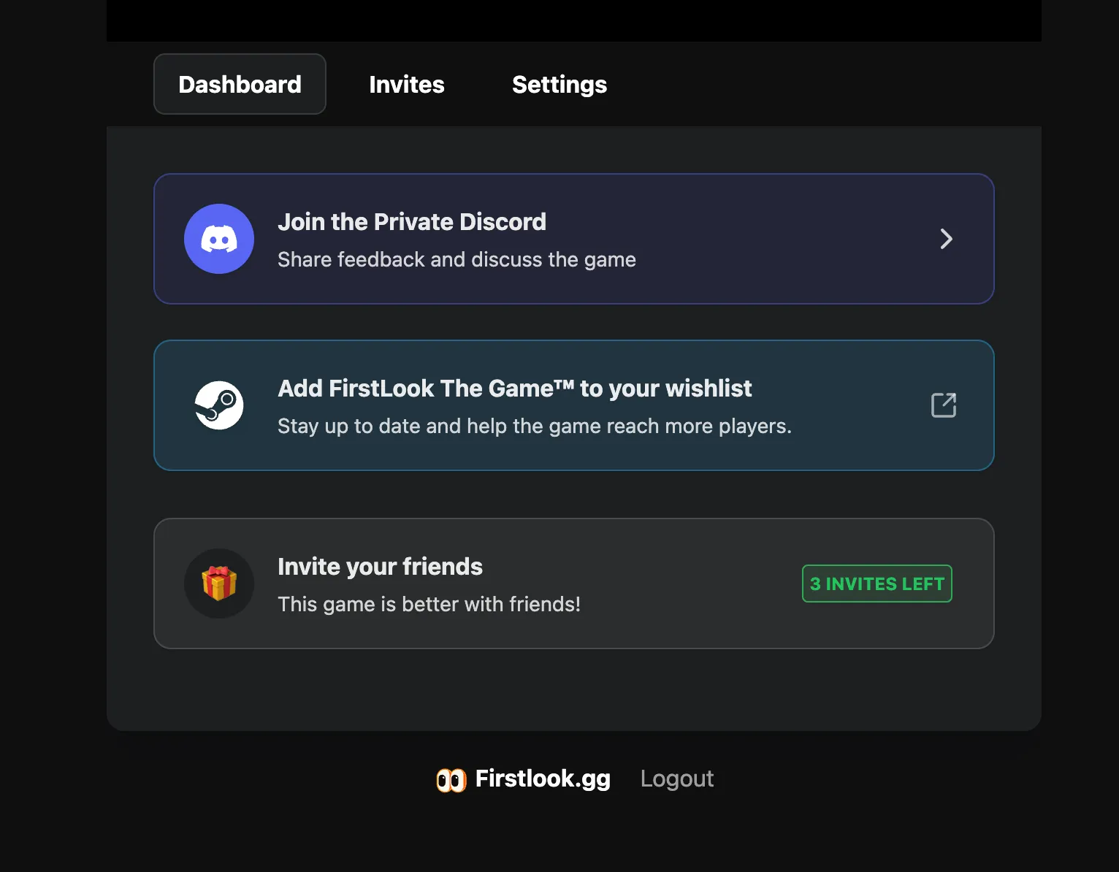Click the Invite your friends card
The width and height of the screenshot is (1119, 872).
(x=573, y=584)
